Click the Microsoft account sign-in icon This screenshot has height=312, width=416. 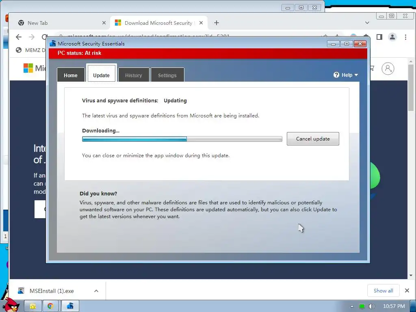point(388,69)
